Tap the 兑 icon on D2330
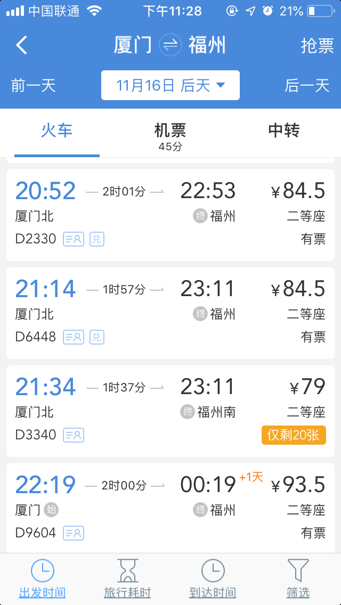Viewport: 341px width, 605px height. point(96,239)
